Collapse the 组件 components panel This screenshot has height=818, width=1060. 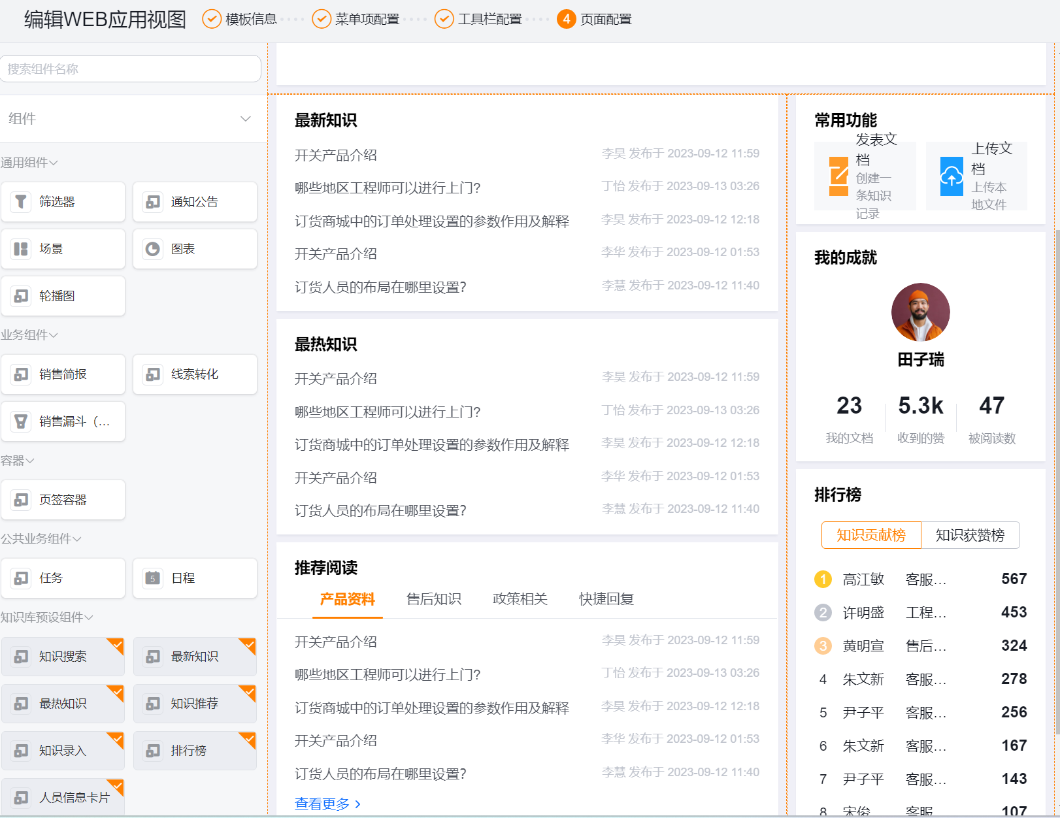[x=246, y=119]
